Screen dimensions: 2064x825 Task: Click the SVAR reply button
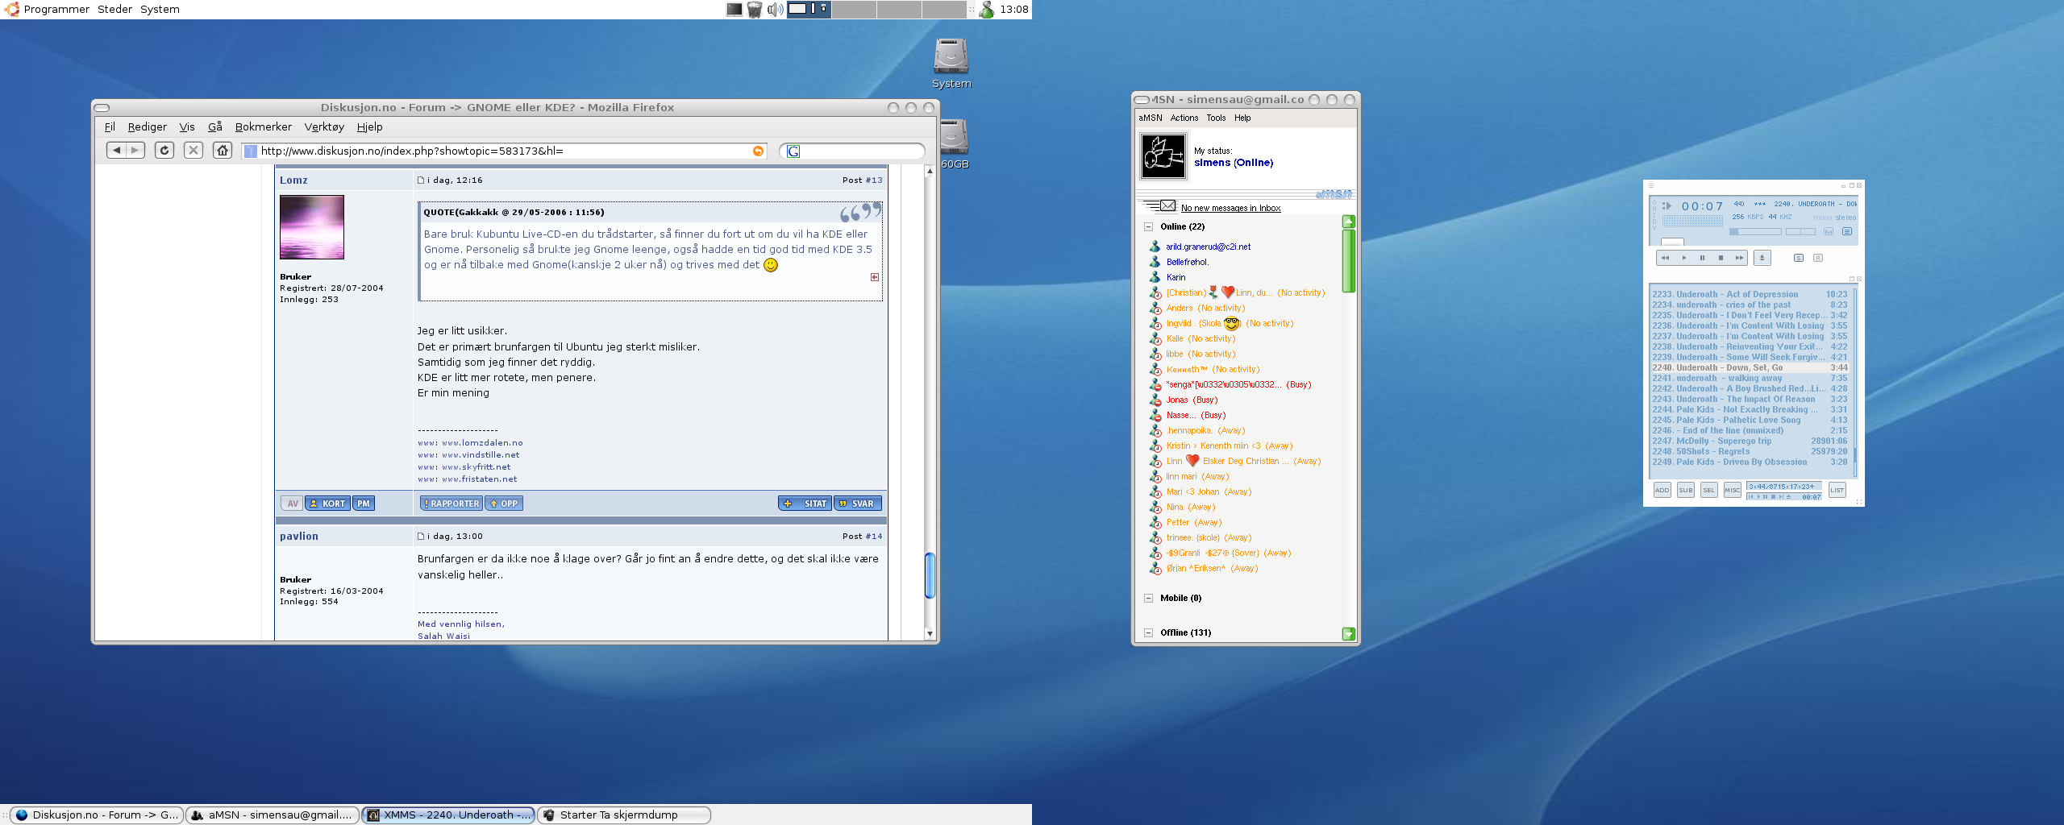(857, 504)
